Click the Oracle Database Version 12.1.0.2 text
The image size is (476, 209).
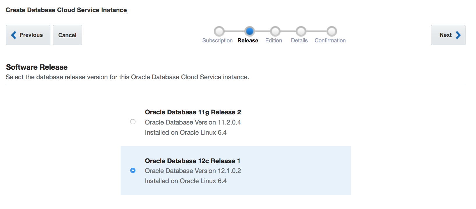pyautogui.click(x=193, y=171)
